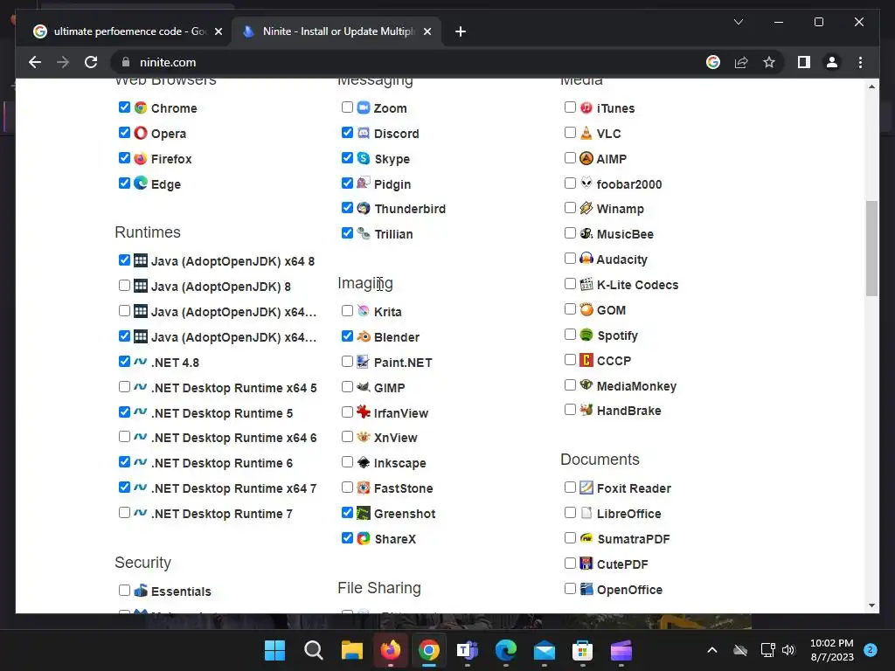895x671 pixels.
Task: Uncheck the Edge checkbox
Action: (x=124, y=183)
